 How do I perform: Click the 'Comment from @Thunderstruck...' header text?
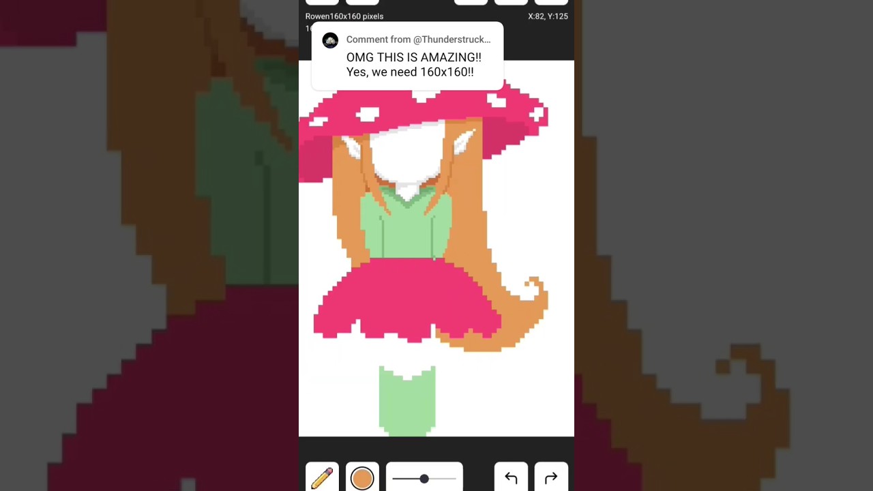point(418,40)
